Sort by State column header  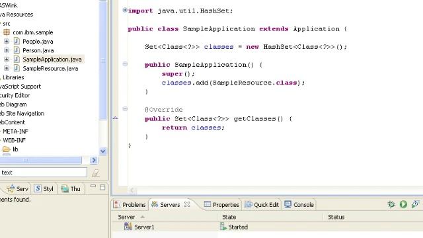270,217
